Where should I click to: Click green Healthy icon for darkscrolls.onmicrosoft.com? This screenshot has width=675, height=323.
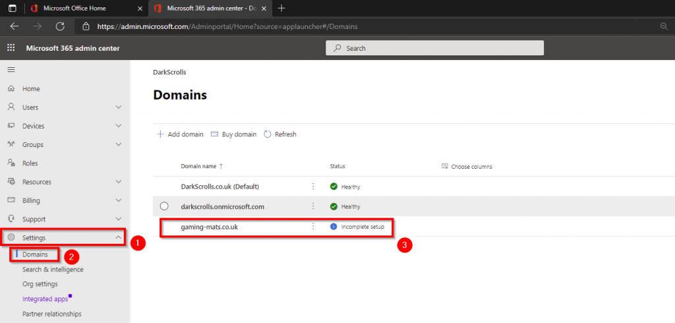tap(334, 207)
